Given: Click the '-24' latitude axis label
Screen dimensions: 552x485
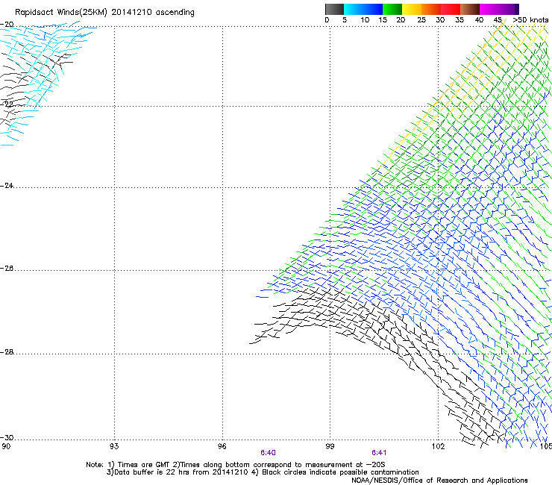Looking at the screenshot, I should click(7, 186).
